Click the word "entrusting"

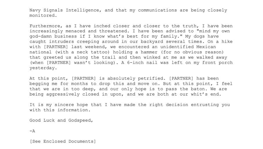tap(205, 105)
